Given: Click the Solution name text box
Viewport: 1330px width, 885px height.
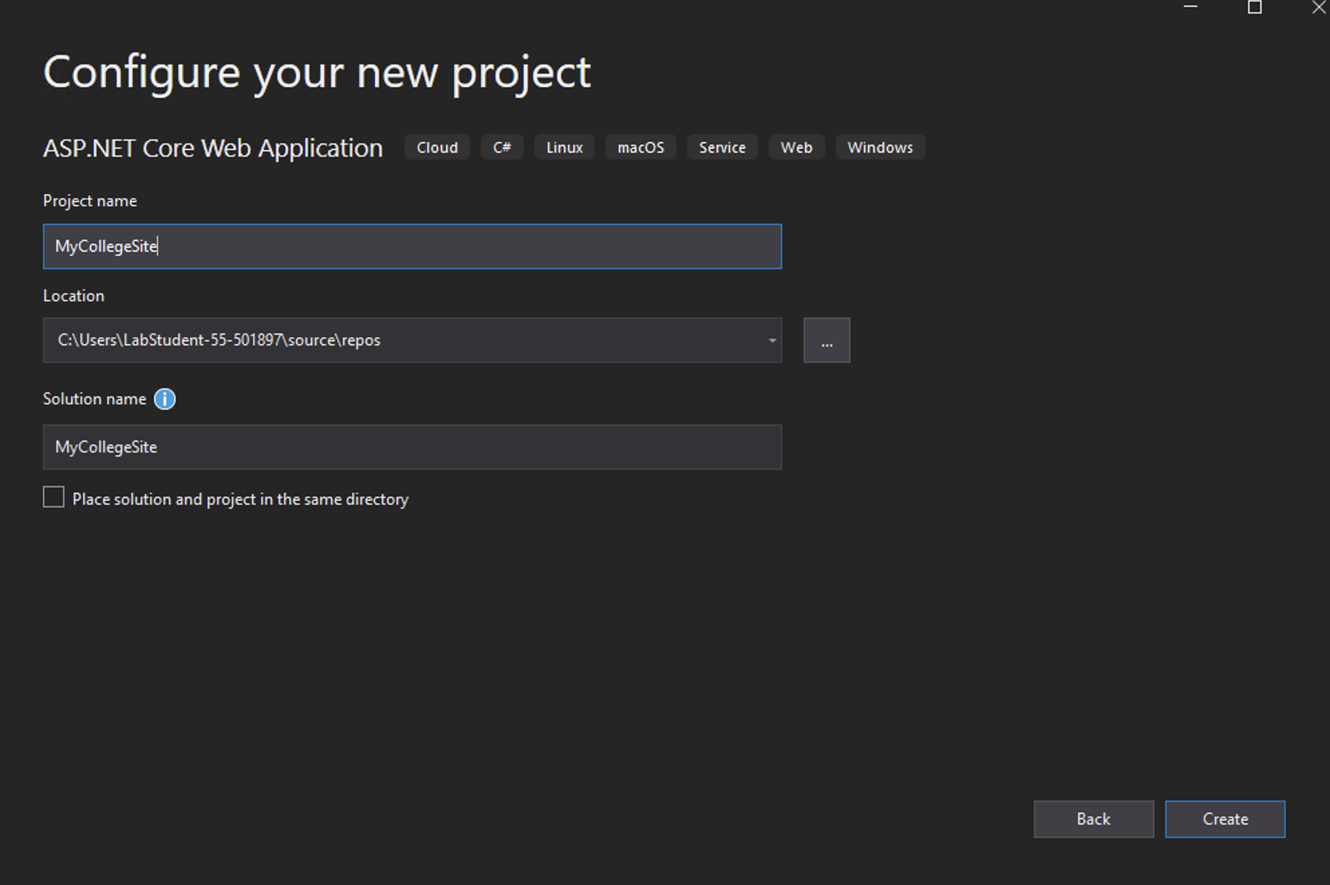Looking at the screenshot, I should point(412,447).
